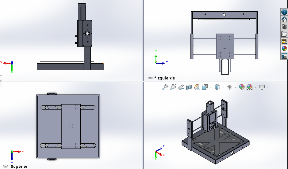The image size is (288, 169).
Task: Switch to the Custom Properties tab
Action: tap(284, 56)
